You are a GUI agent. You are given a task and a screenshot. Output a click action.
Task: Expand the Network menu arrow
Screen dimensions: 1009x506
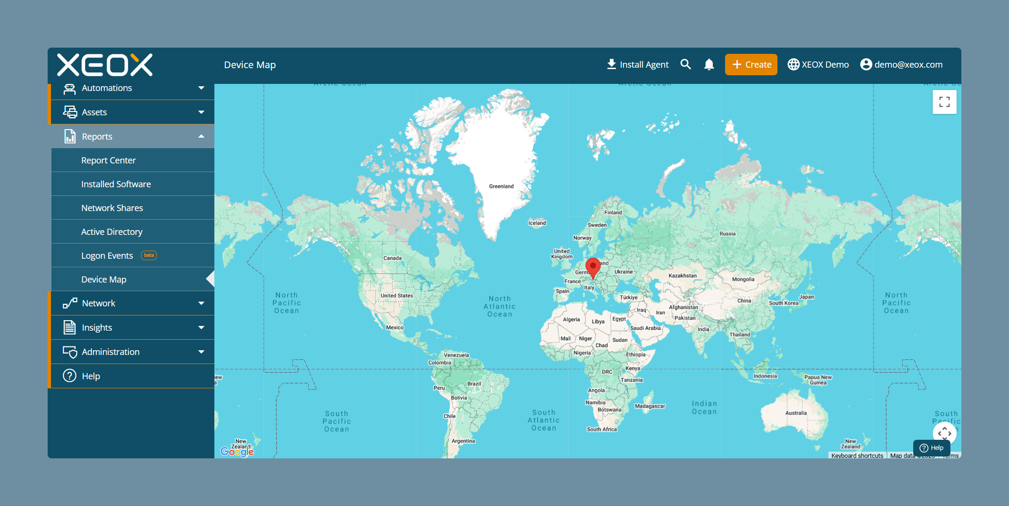click(201, 303)
